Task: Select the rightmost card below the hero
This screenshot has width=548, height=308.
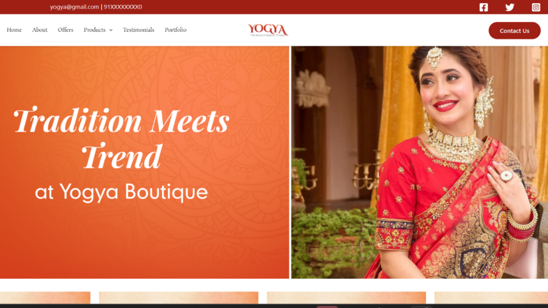Action: [491, 298]
